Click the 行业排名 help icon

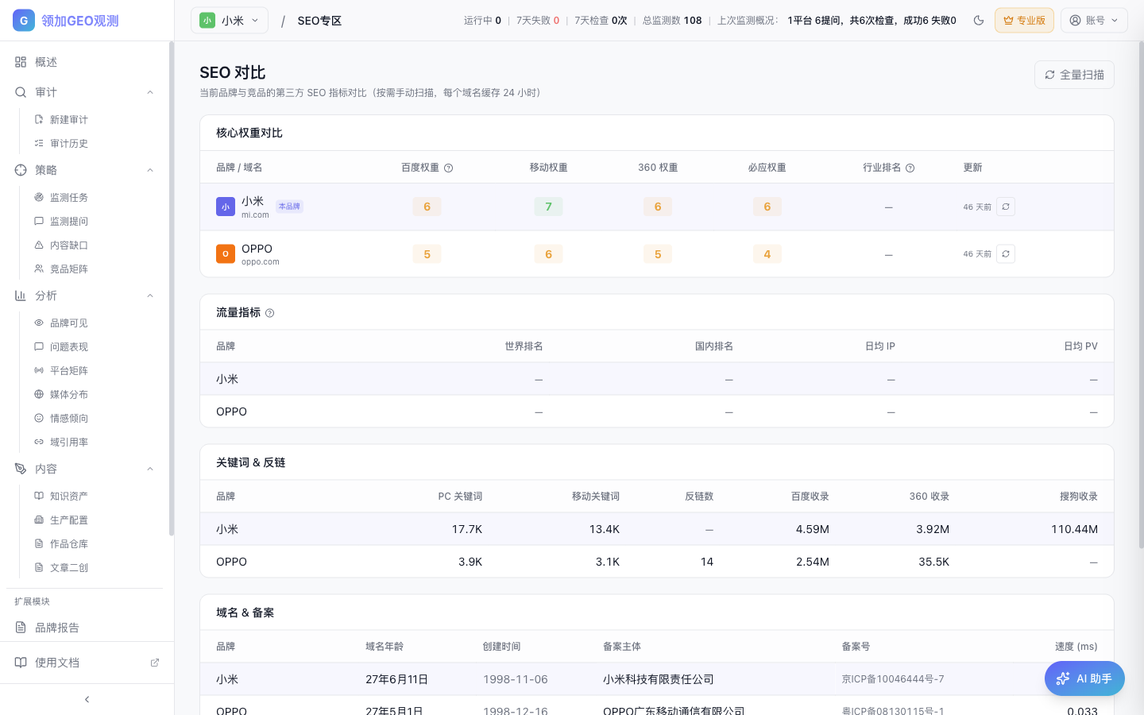click(910, 168)
